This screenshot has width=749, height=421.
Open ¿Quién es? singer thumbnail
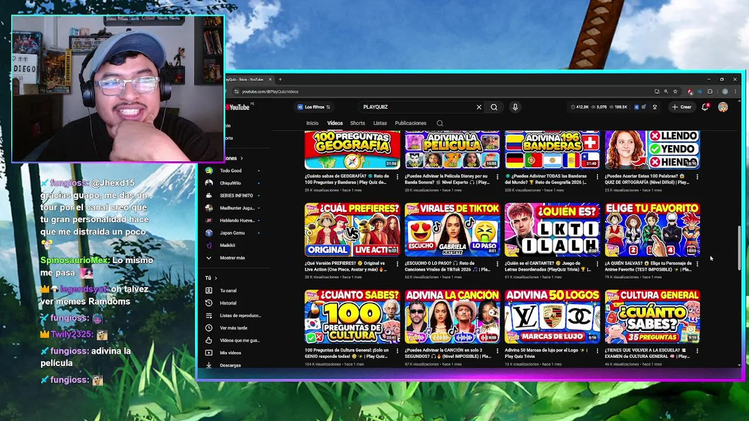(552, 230)
